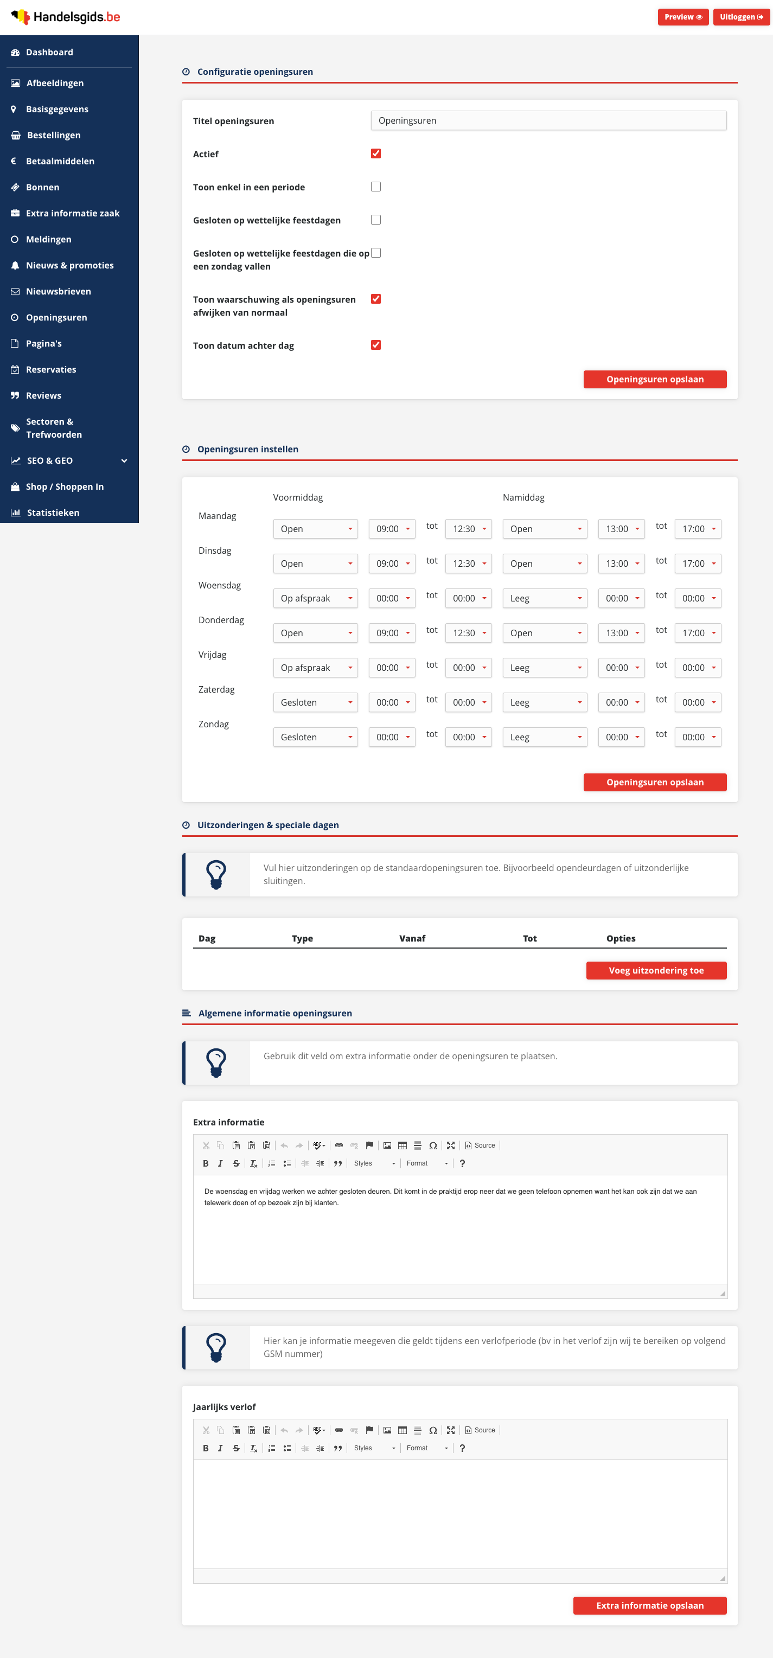Maximize the Extra informatie editor

pos(451,1145)
